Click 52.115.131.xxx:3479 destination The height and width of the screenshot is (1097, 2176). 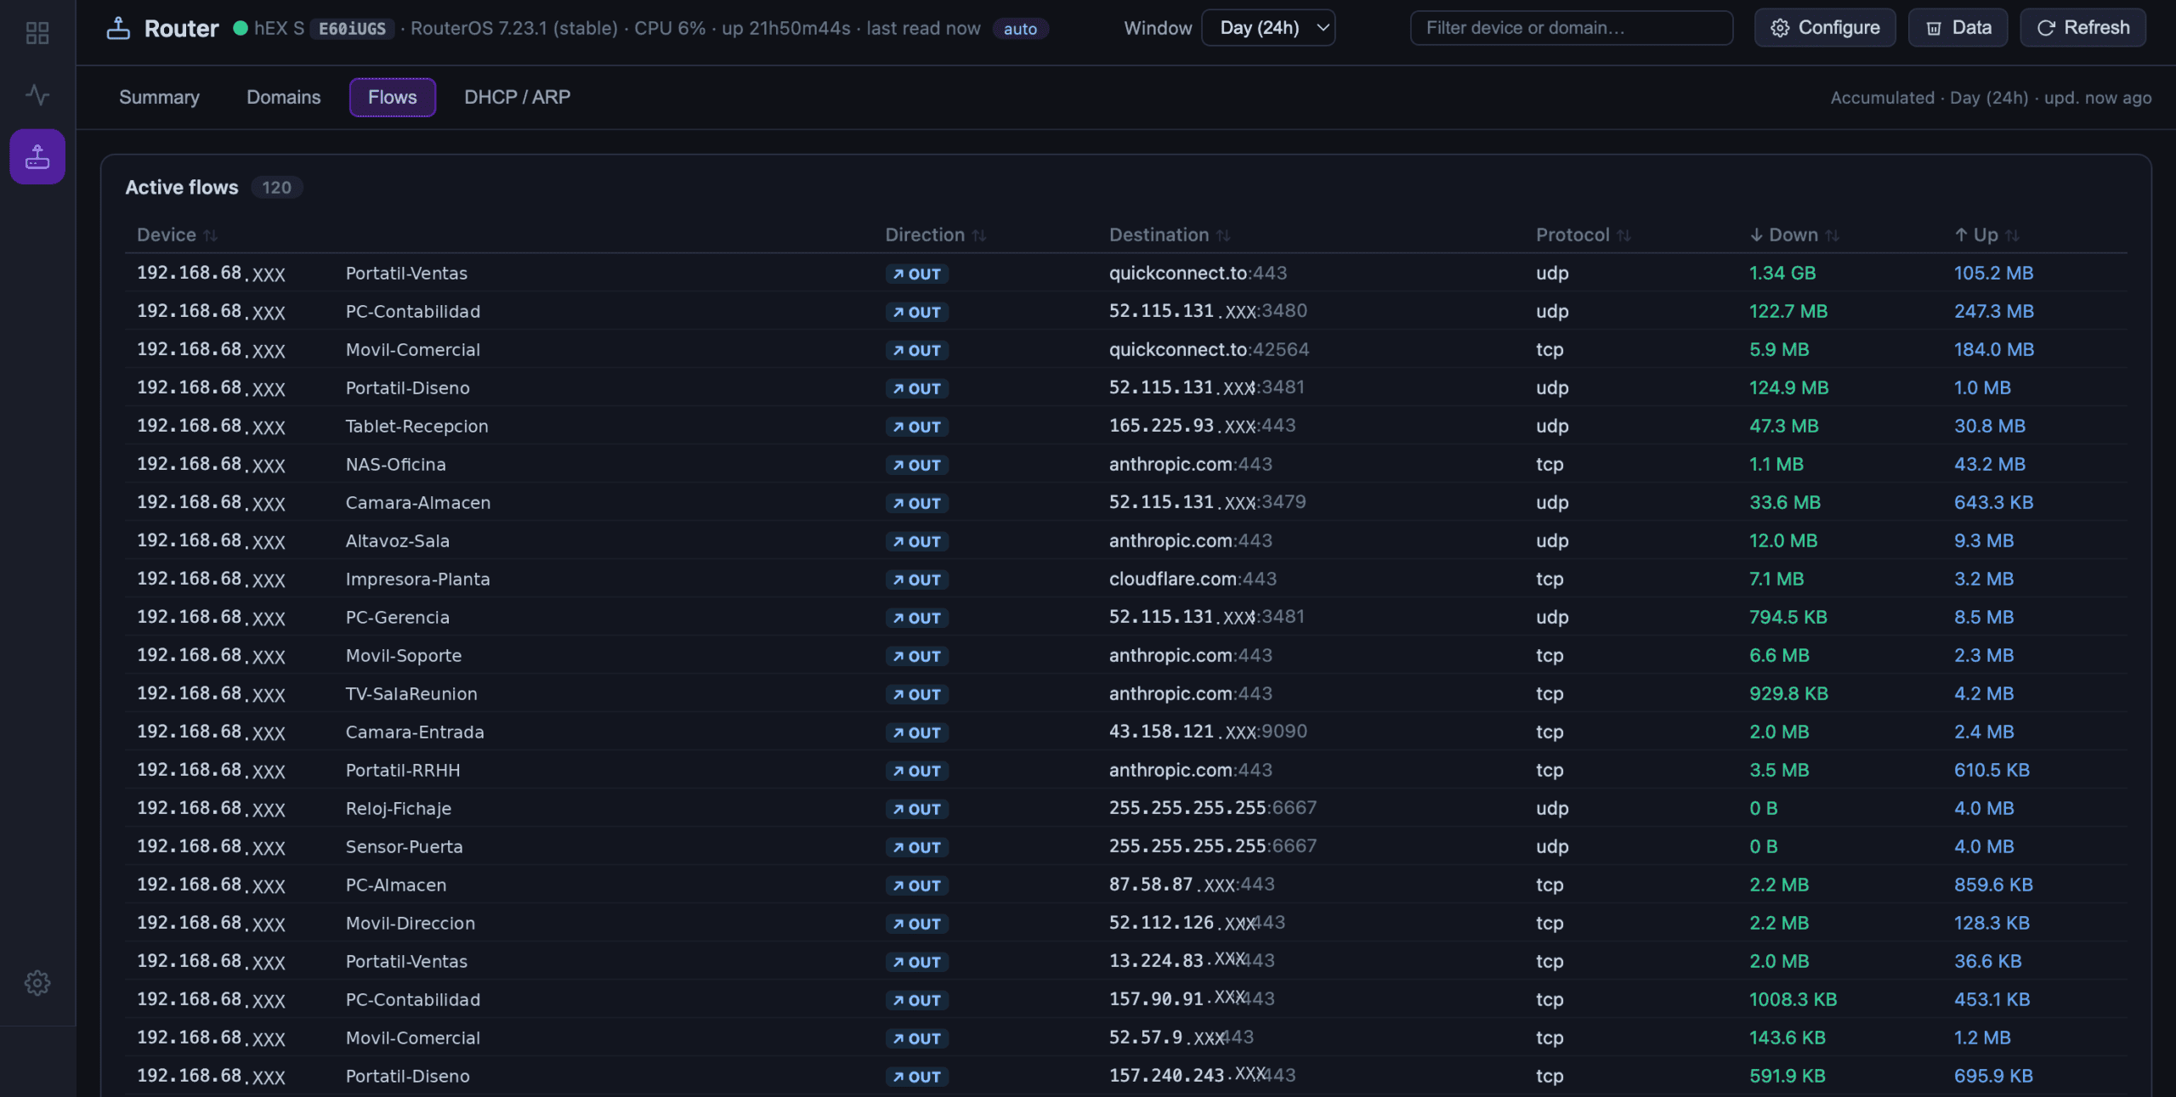1207,502
